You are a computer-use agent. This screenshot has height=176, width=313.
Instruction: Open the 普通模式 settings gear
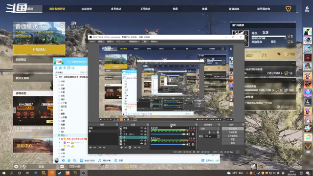[62, 26]
